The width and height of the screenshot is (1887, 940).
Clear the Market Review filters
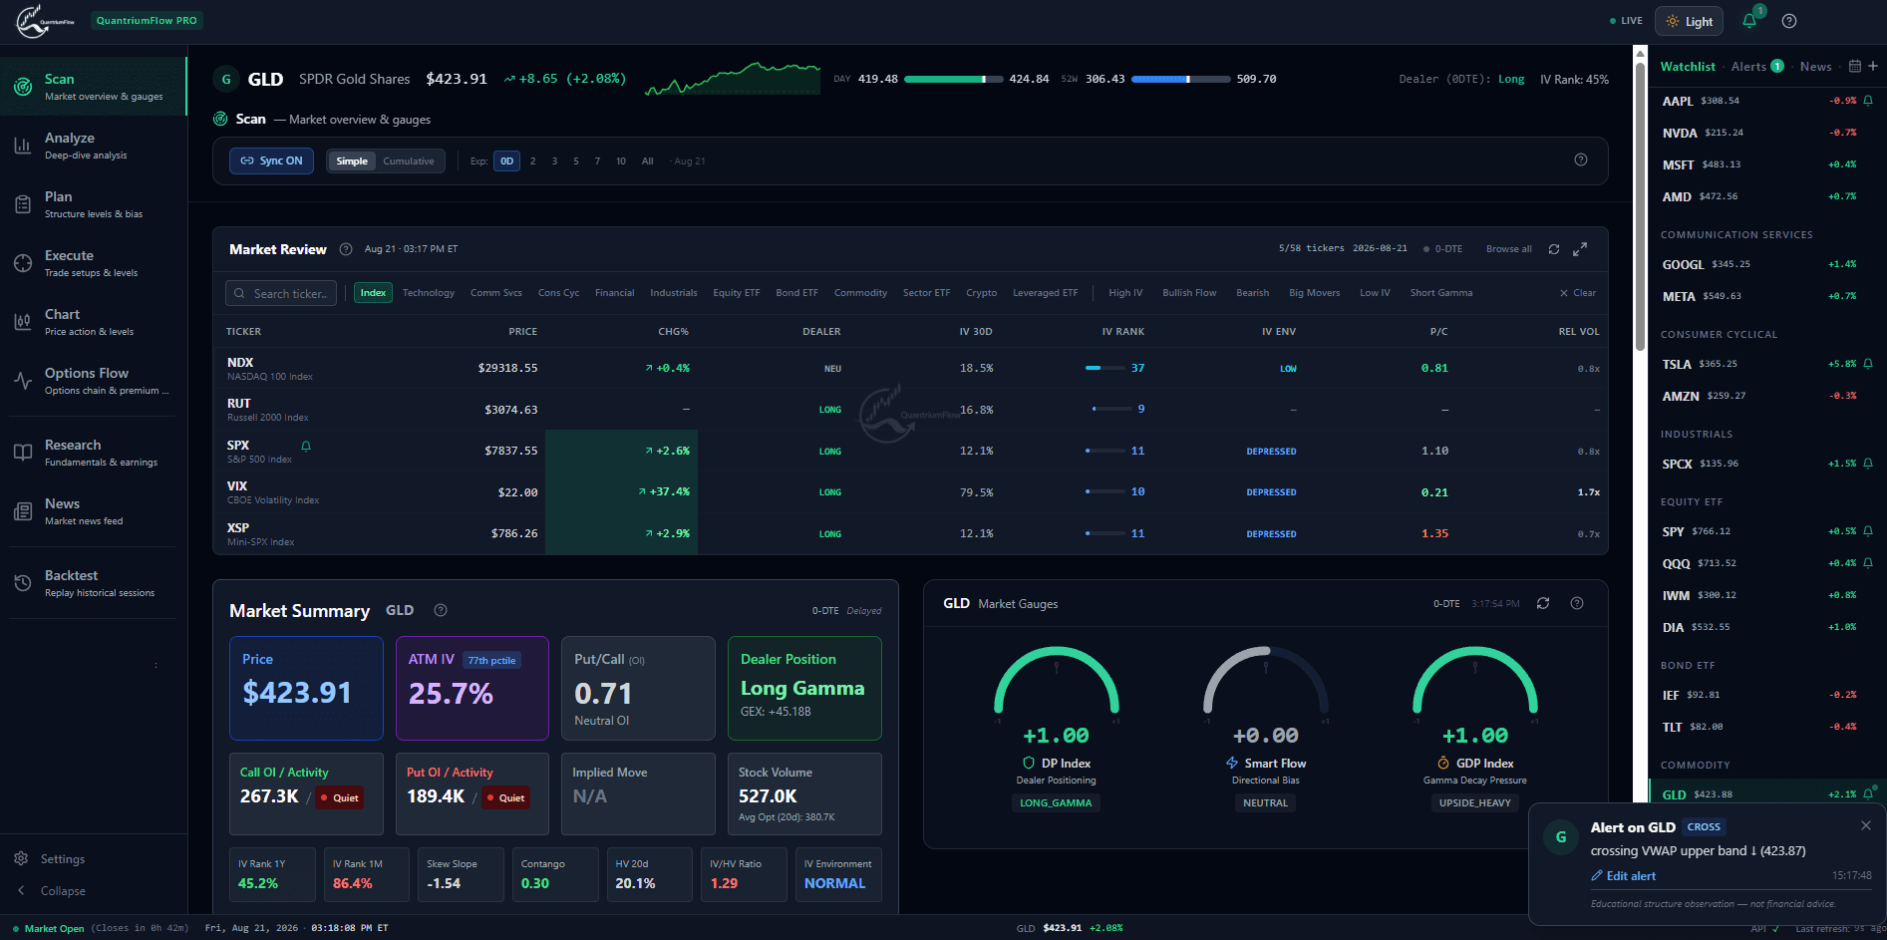[1578, 293]
